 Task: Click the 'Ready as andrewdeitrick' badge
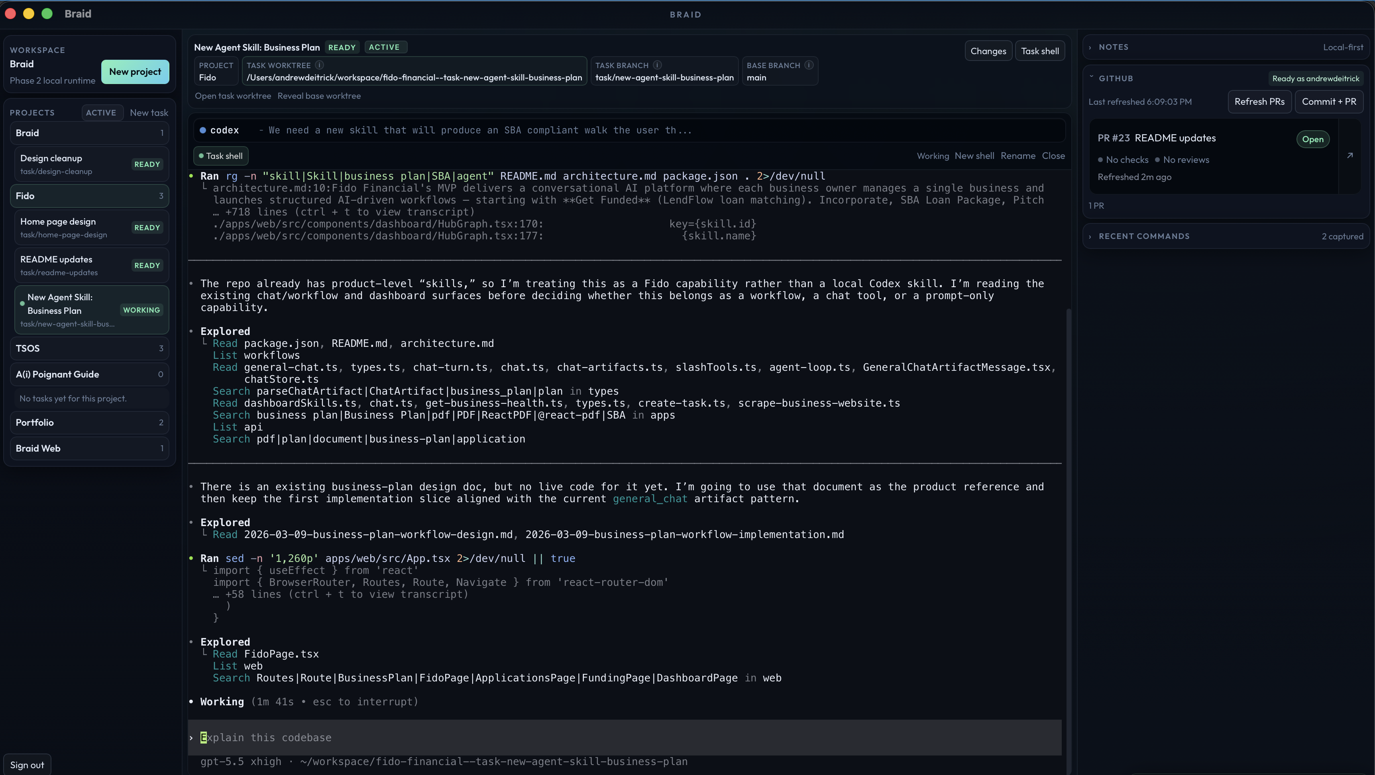[x=1315, y=78]
